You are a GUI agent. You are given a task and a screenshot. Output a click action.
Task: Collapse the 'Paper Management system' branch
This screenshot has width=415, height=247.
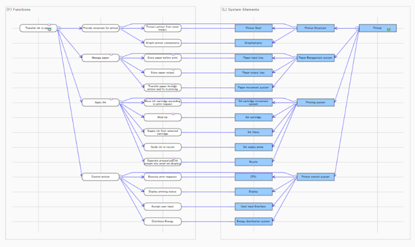pyautogui.click(x=295, y=57)
